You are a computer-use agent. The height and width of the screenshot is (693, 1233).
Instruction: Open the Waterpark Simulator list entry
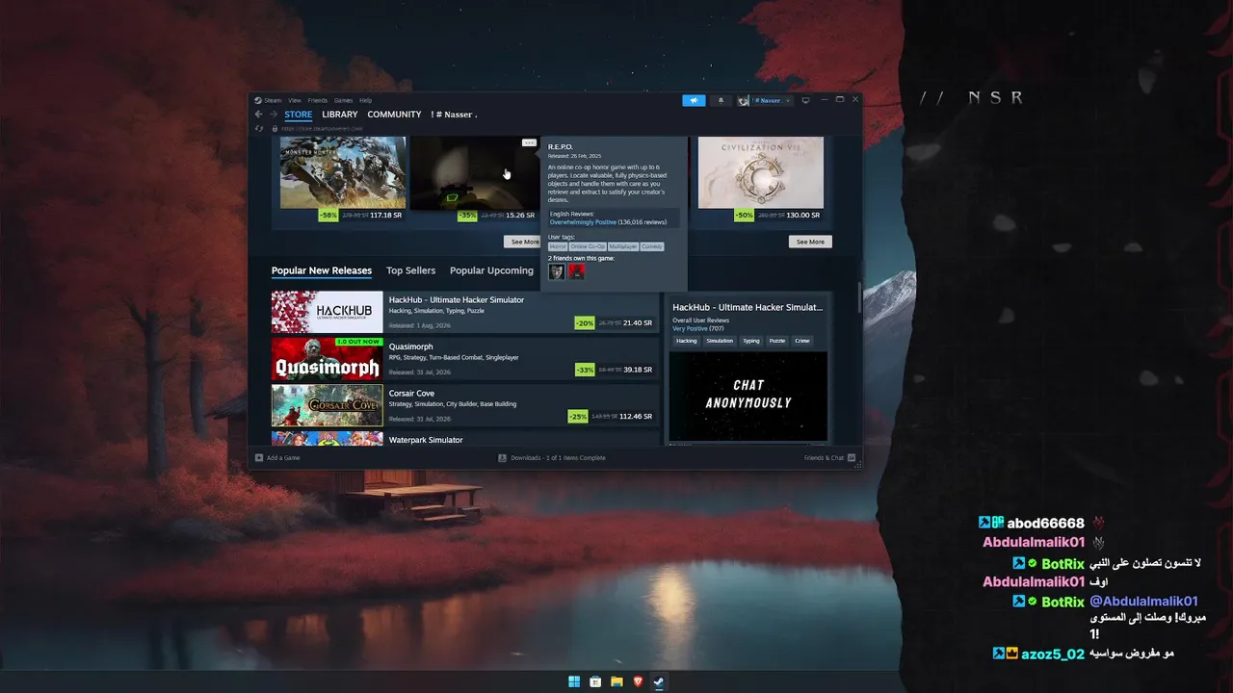[x=465, y=439]
